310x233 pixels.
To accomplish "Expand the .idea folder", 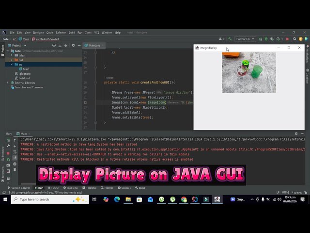I will point(12,55).
